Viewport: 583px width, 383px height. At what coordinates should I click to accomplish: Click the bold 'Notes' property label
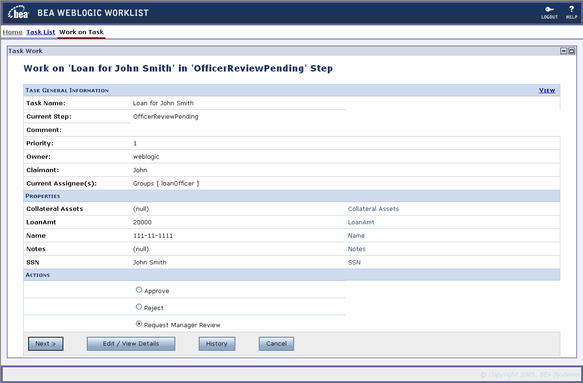(x=36, y=249)
